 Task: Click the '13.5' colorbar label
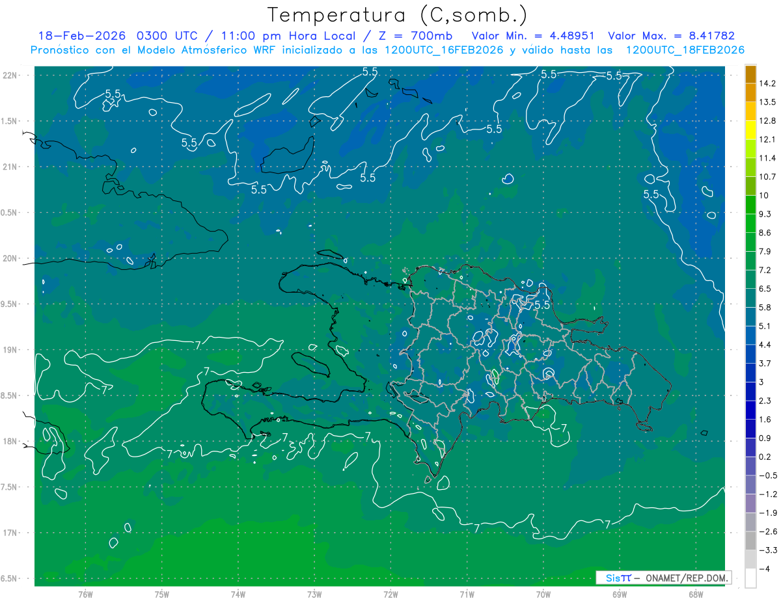(x=767, y=102)
